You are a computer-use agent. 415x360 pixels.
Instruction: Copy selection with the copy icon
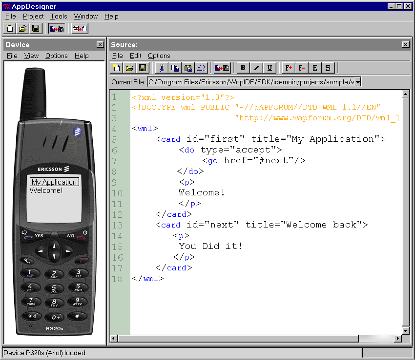point(175,68)
